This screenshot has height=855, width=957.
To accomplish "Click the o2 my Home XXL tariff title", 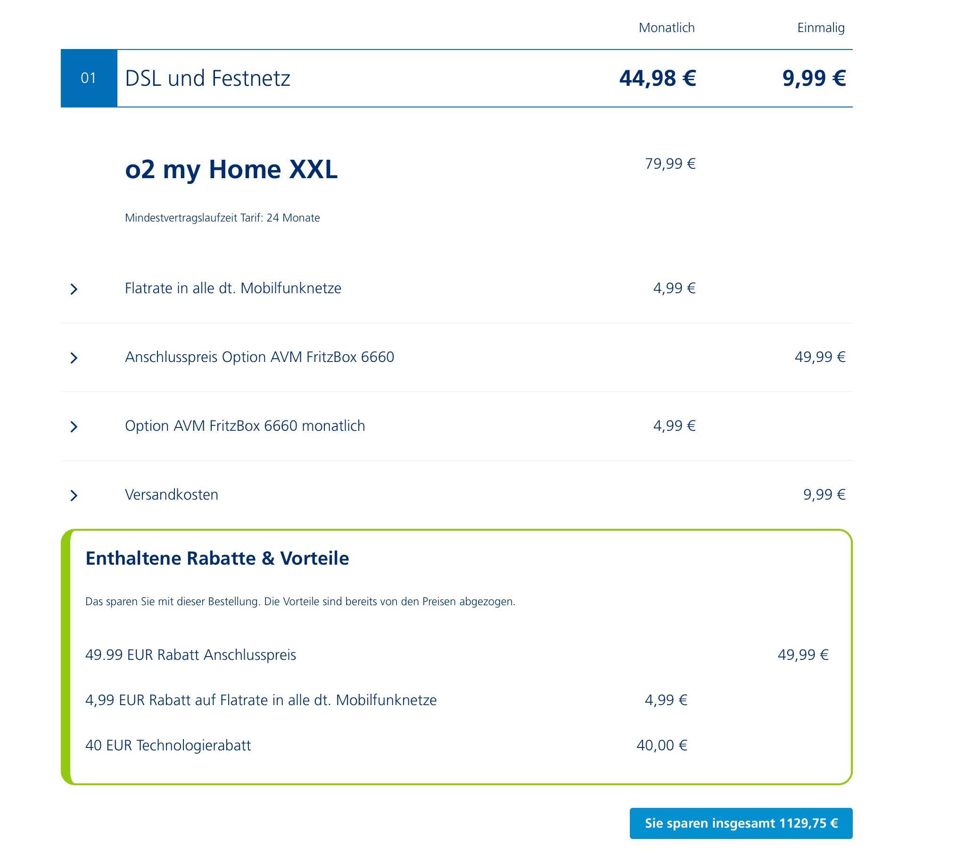I will tap(231, 169).
